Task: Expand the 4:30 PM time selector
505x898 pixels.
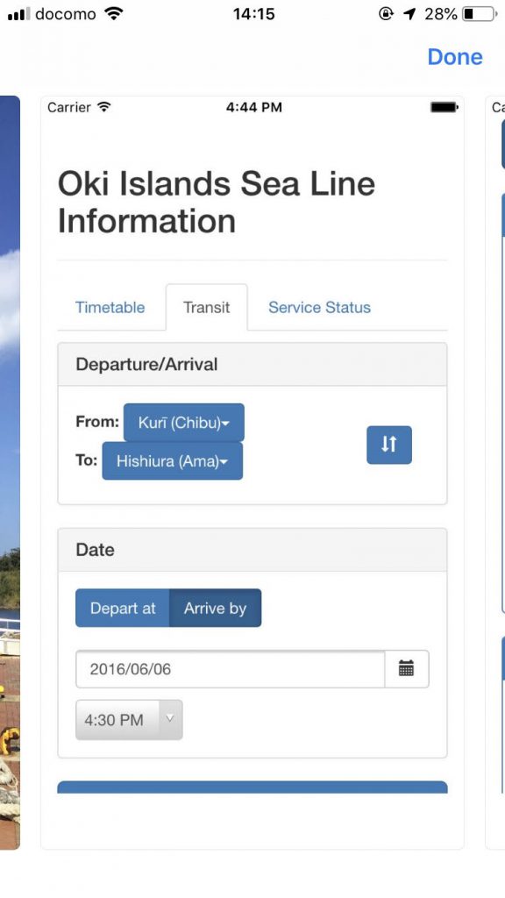Action: click(130, 719)
